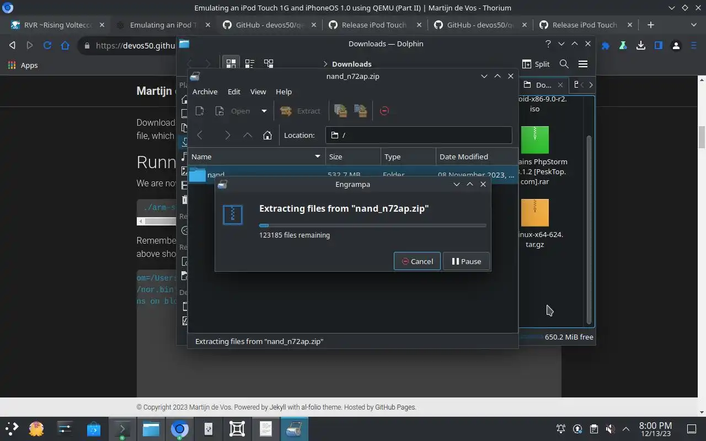Go back using Engrampa back arrow
The width and height of the screenshot is (706, 441).
tap(200, 135)
